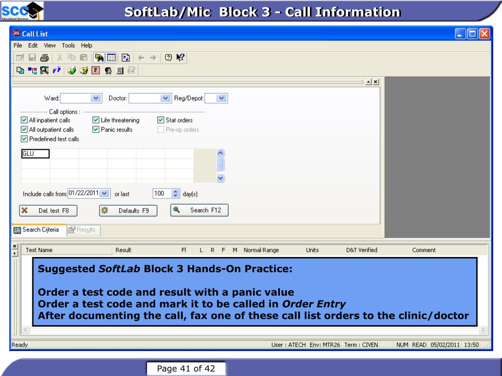
Task: Click the up arrow of test grid scrollbar
Action: tap(220, 153)
